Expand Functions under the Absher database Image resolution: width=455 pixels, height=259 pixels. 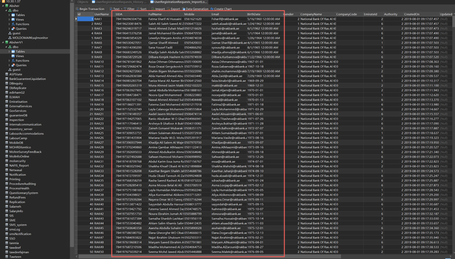tap(9, 24)
